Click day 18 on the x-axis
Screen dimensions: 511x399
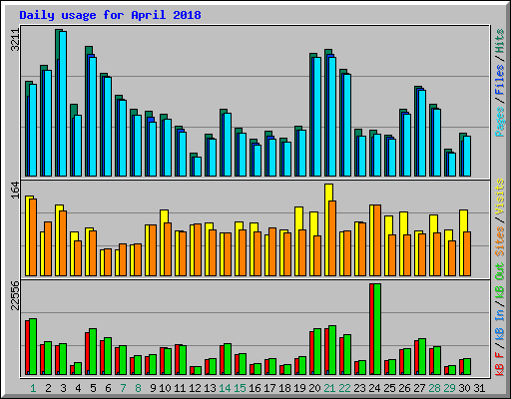pyautogui.click(x=284, y=388)
